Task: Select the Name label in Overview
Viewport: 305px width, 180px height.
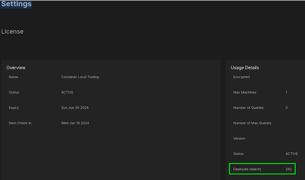Action: (x=13, y=77)
